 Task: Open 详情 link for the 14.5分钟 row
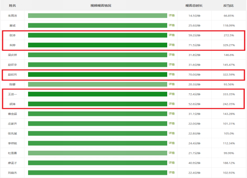pyautogui.click(x=172, y=16)
